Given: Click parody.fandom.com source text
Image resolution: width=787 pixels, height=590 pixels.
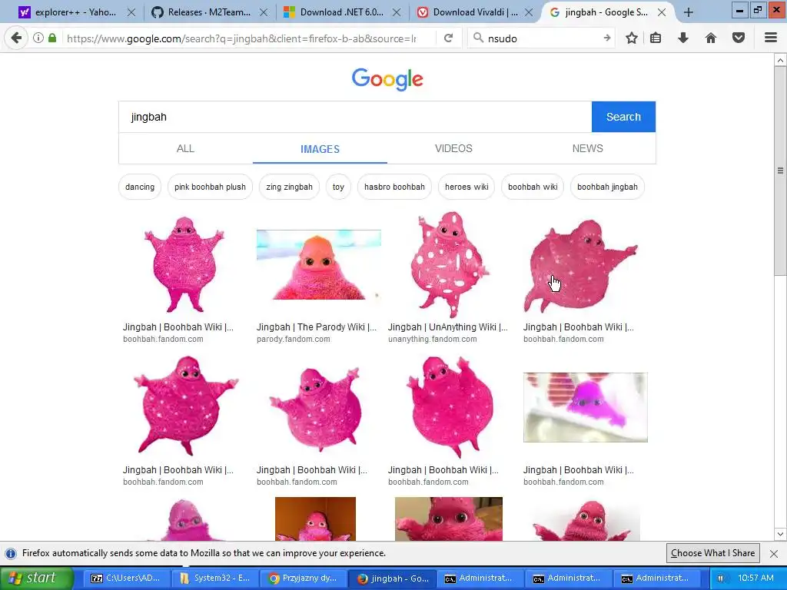Looking at the screenshot, I should coord(294,339).
